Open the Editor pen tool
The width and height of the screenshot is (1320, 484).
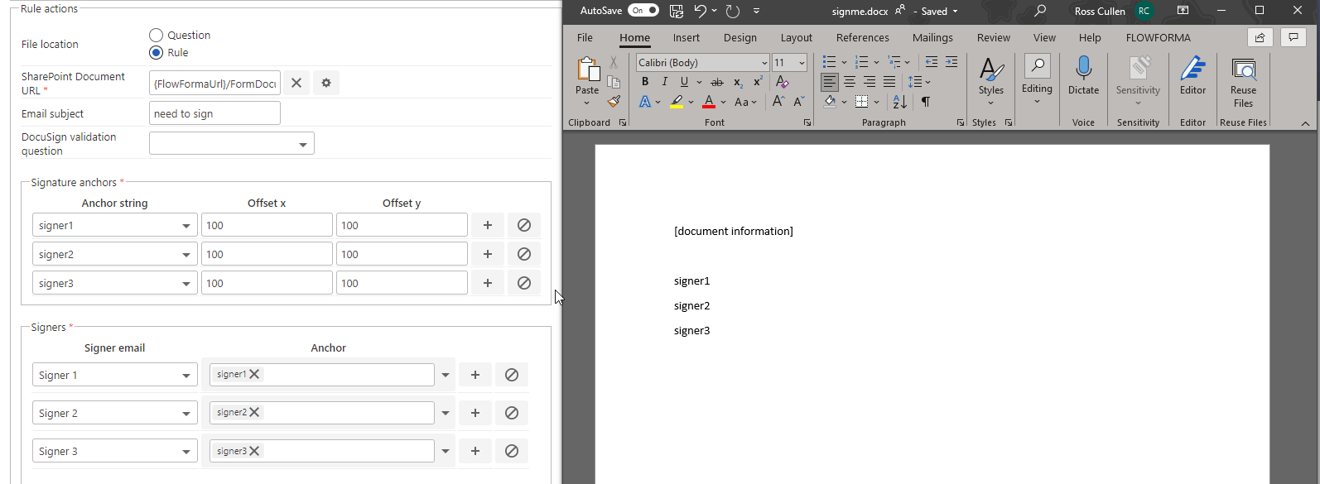point(1192,76)
